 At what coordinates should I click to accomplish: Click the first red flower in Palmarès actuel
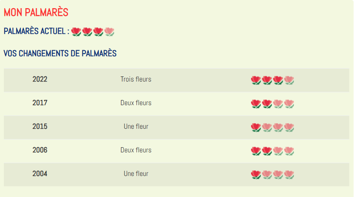tap(76, 32)
